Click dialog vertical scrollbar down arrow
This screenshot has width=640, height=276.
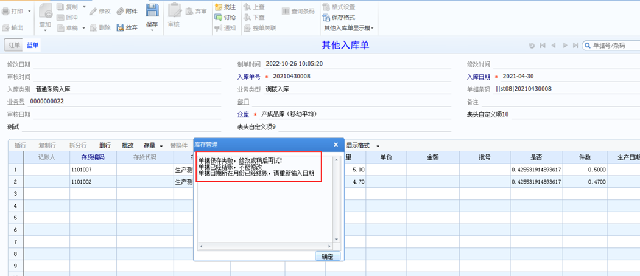(336, 240)
